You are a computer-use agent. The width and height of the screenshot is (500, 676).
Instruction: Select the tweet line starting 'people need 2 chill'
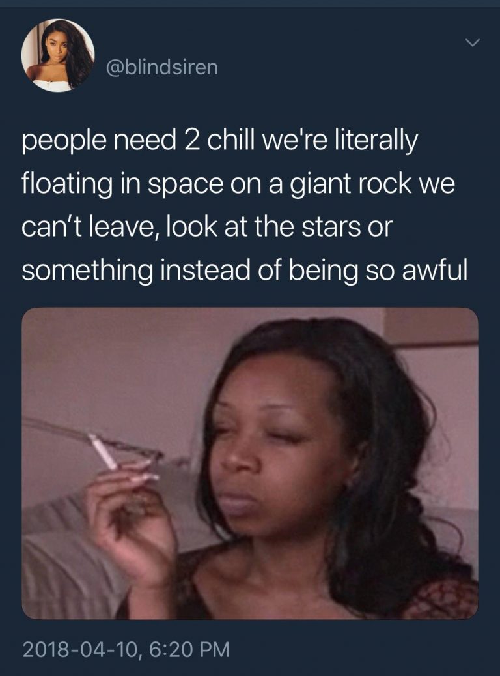click(x=219, y=142)
